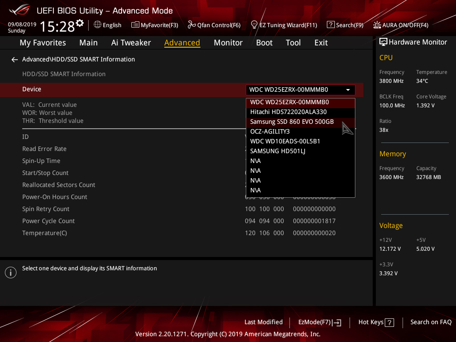Image resolution: width=456 pixels, height=342 pixels.
Task: Click the Device row label
Action: pos(32,89)
